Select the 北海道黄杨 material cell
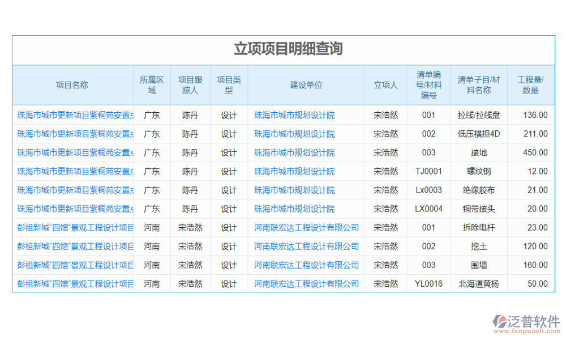566x340 pixels. (478, 283)
